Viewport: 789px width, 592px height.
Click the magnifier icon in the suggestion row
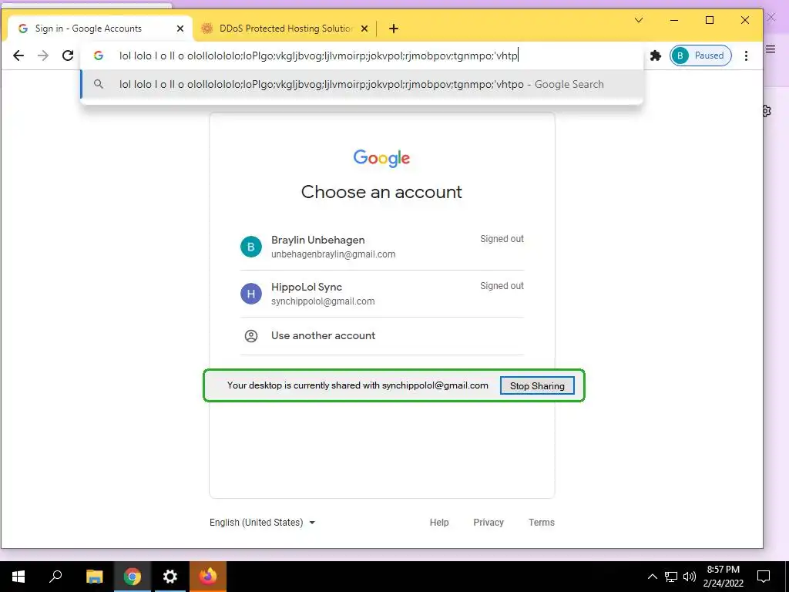click(x=99, y=85)
